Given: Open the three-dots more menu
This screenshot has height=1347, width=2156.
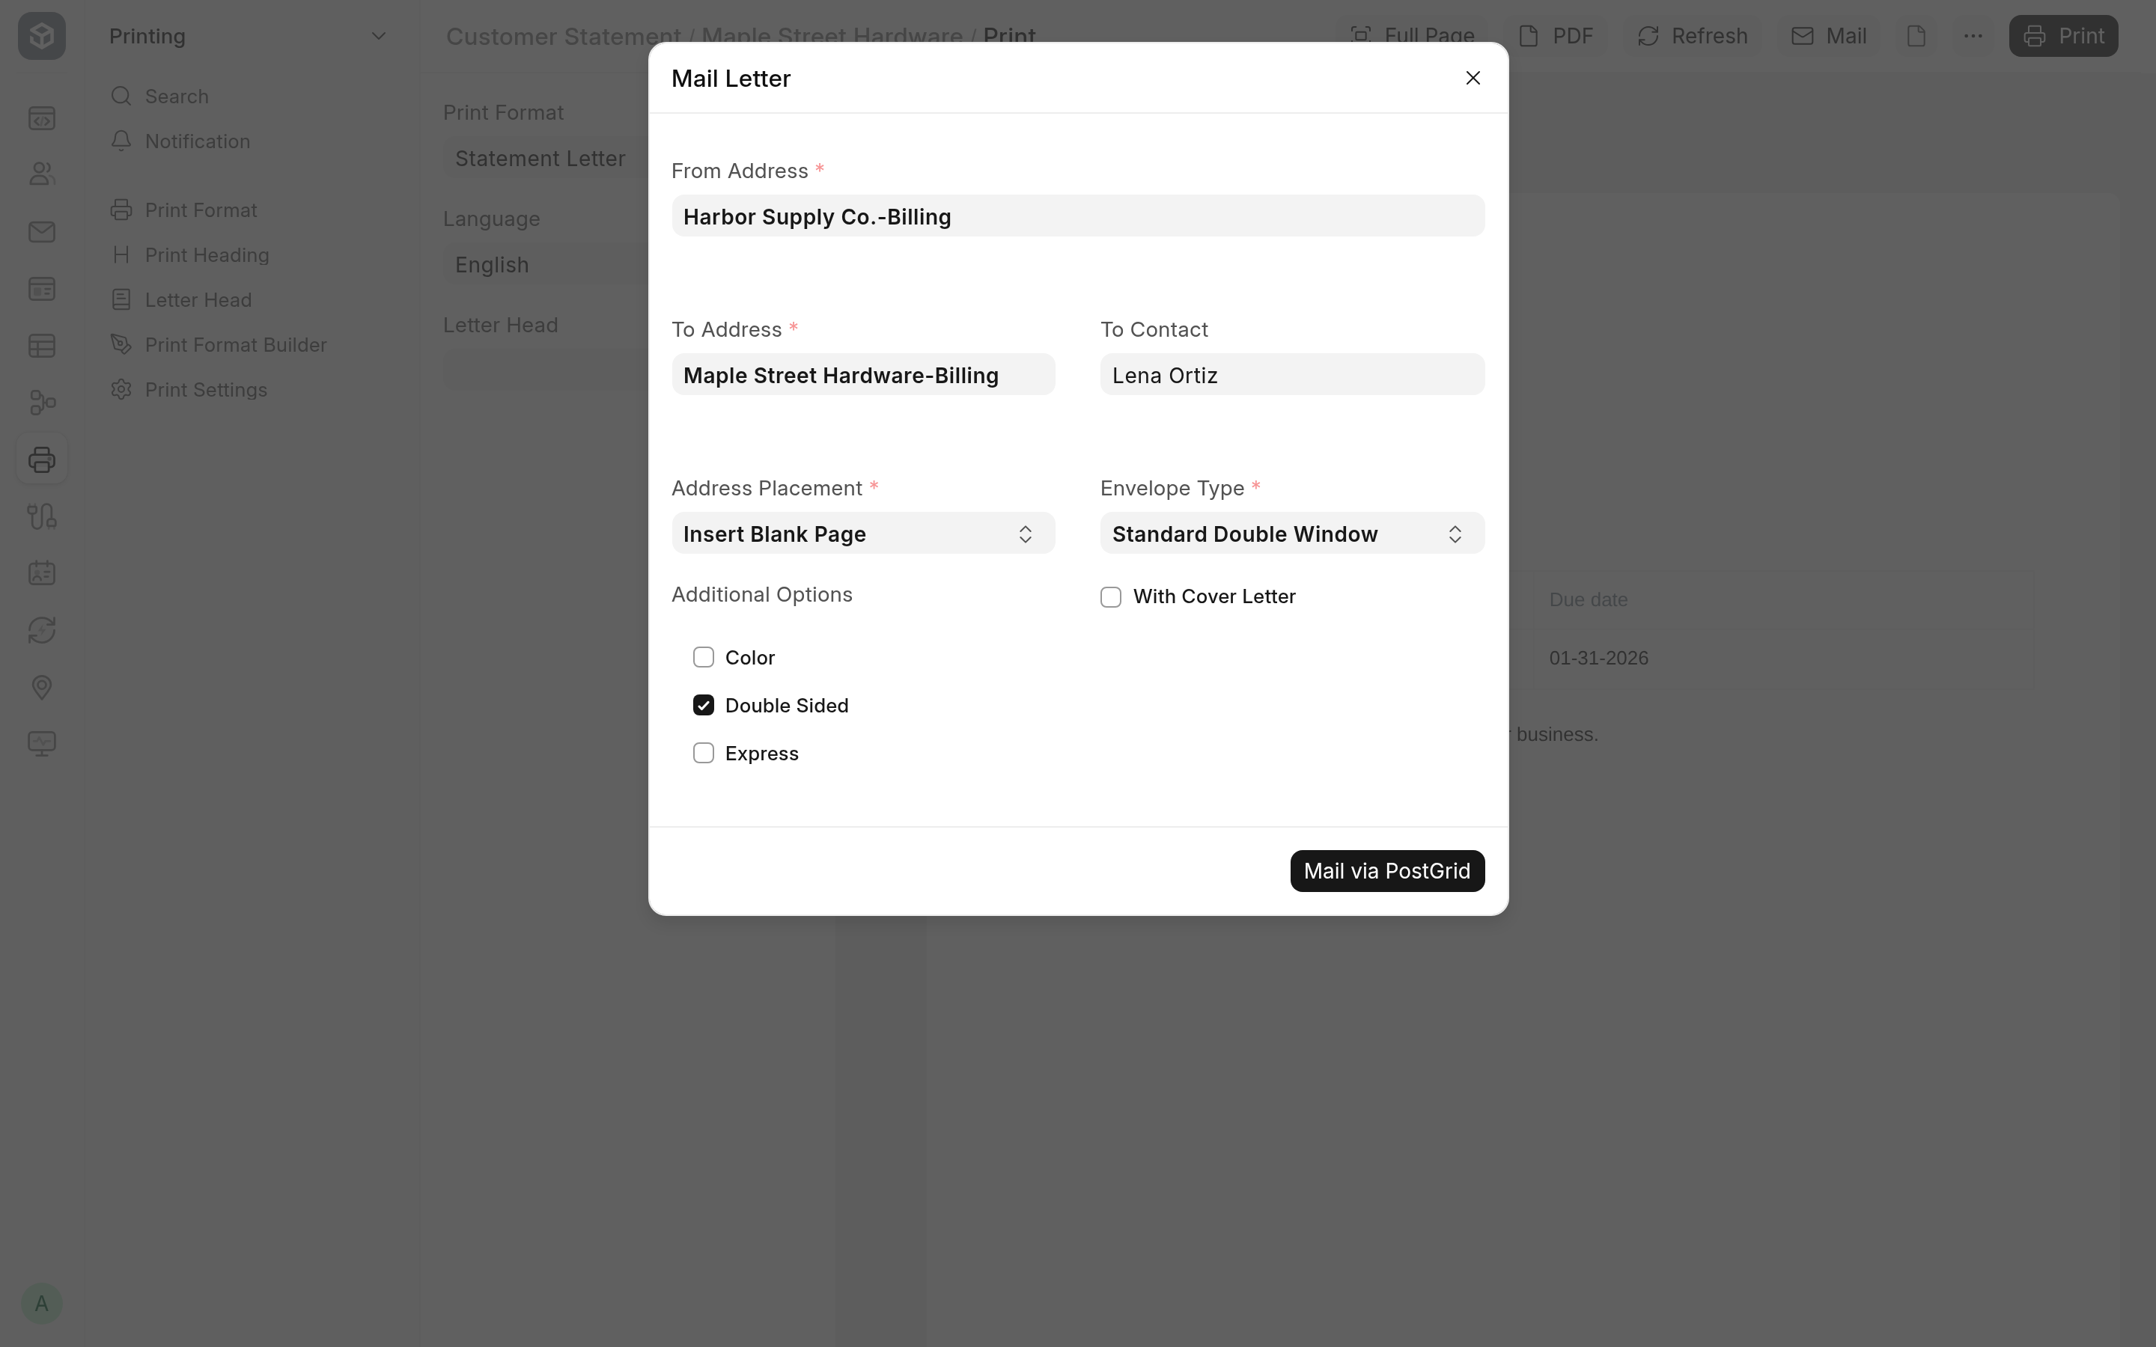Looking at the screenshot, I should coord(1973,37).
